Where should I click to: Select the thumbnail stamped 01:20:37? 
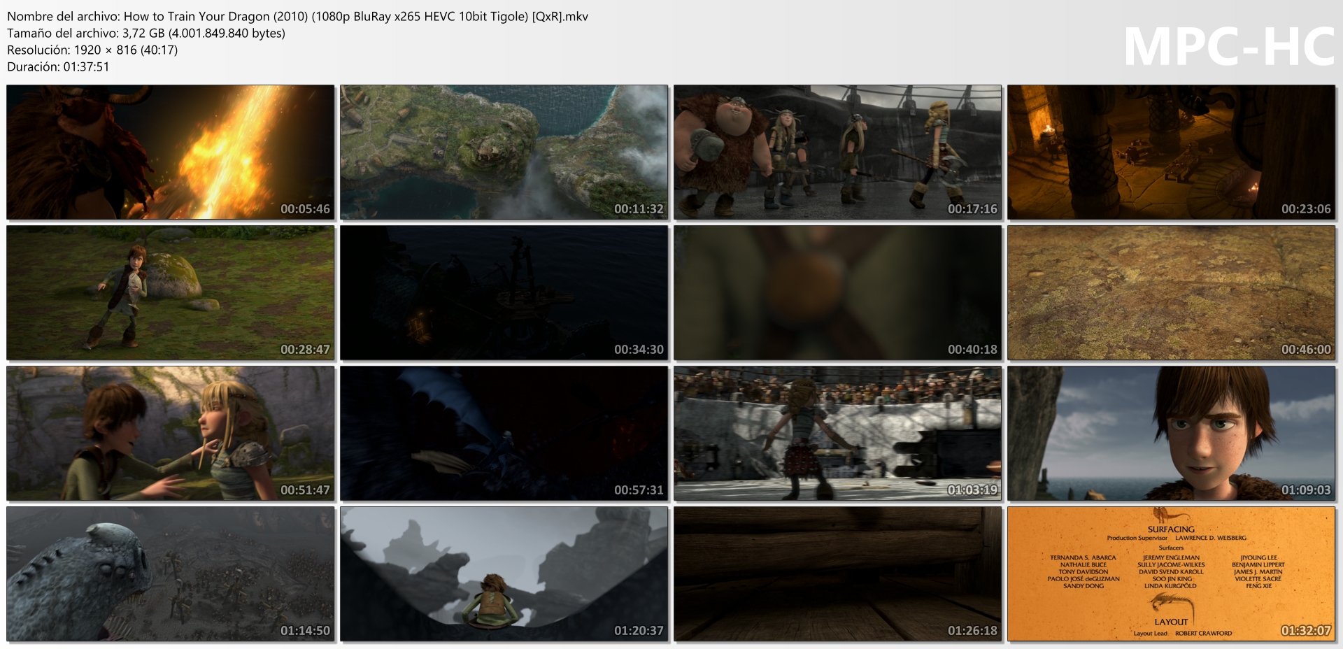(x=504, y=574)
